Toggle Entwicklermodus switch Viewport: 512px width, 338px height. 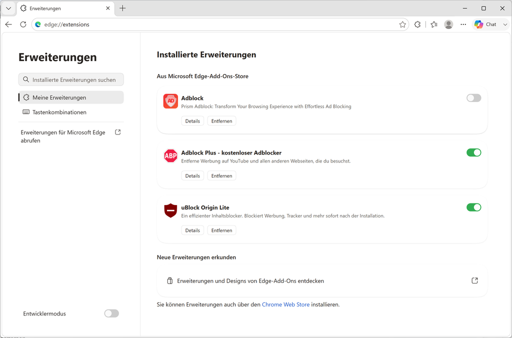point(111,313)
